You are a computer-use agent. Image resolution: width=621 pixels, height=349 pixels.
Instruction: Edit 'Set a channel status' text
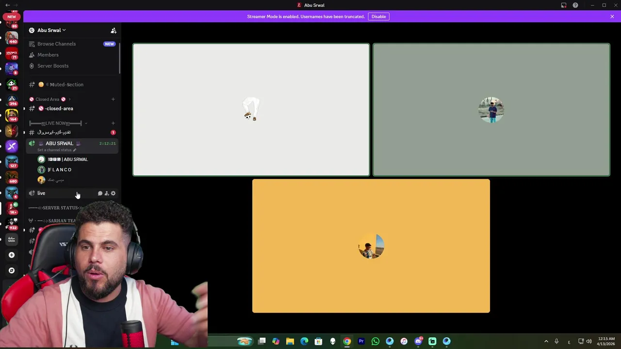57,150
